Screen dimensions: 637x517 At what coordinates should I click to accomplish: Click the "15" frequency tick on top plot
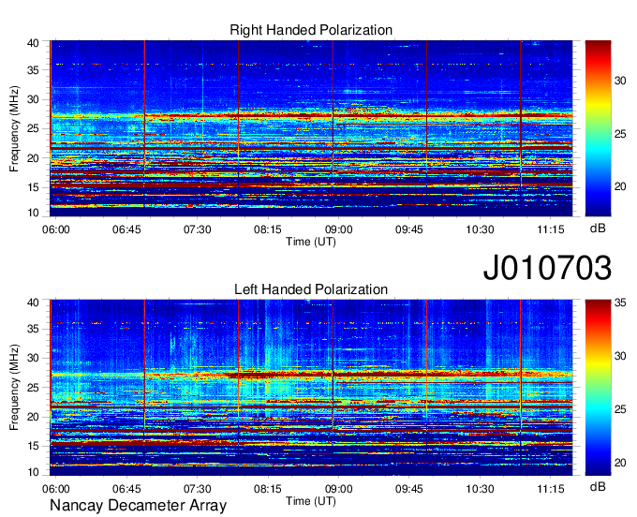34,187
